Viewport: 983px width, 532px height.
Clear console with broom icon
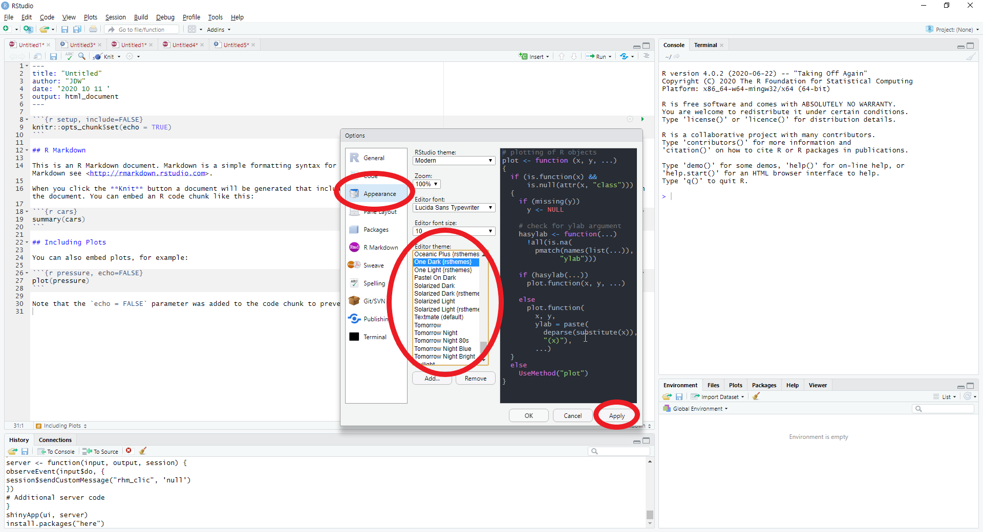pyautogui.click(x=970, y=57)
